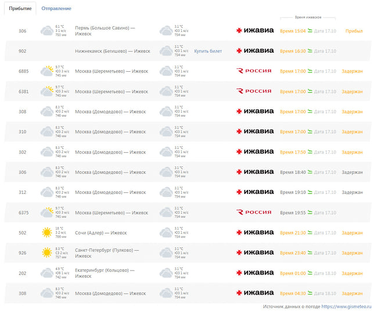Image resolution: width=381 pixels, height=315 pixels.
Task: Click the Купить билет link
Action: point(208,51)
